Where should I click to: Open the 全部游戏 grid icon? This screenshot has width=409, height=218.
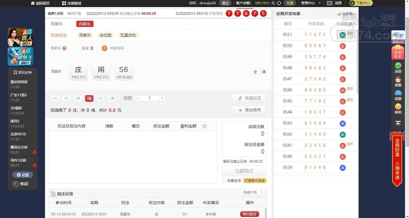coord(64,3)
